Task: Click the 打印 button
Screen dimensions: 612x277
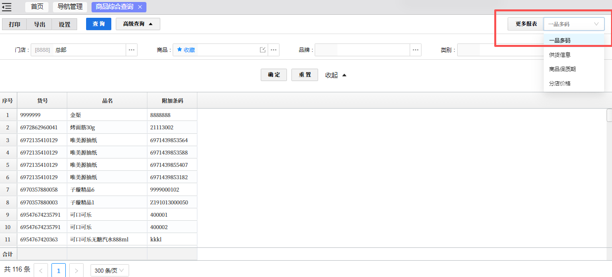Action: click(15, 24)
